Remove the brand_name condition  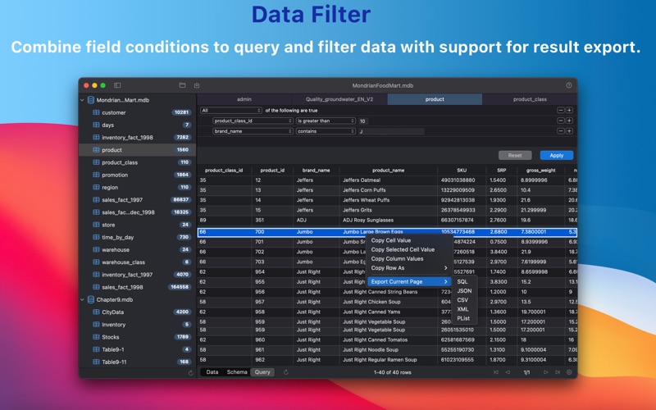[561, 131]
